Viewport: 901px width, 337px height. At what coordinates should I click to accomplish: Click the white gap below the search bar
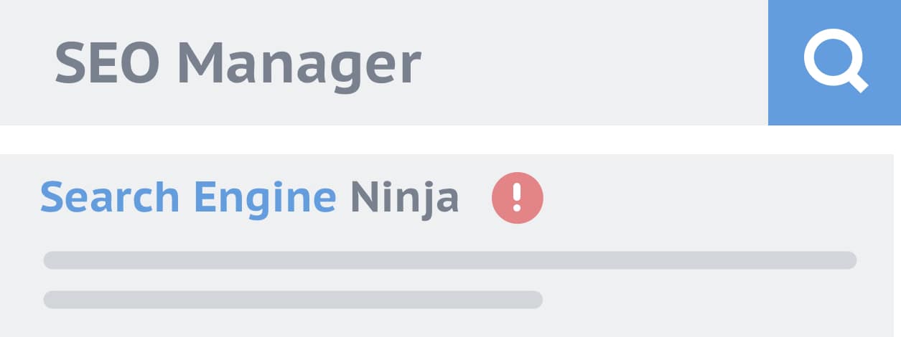pyautogui.click(x=450, y=140)
